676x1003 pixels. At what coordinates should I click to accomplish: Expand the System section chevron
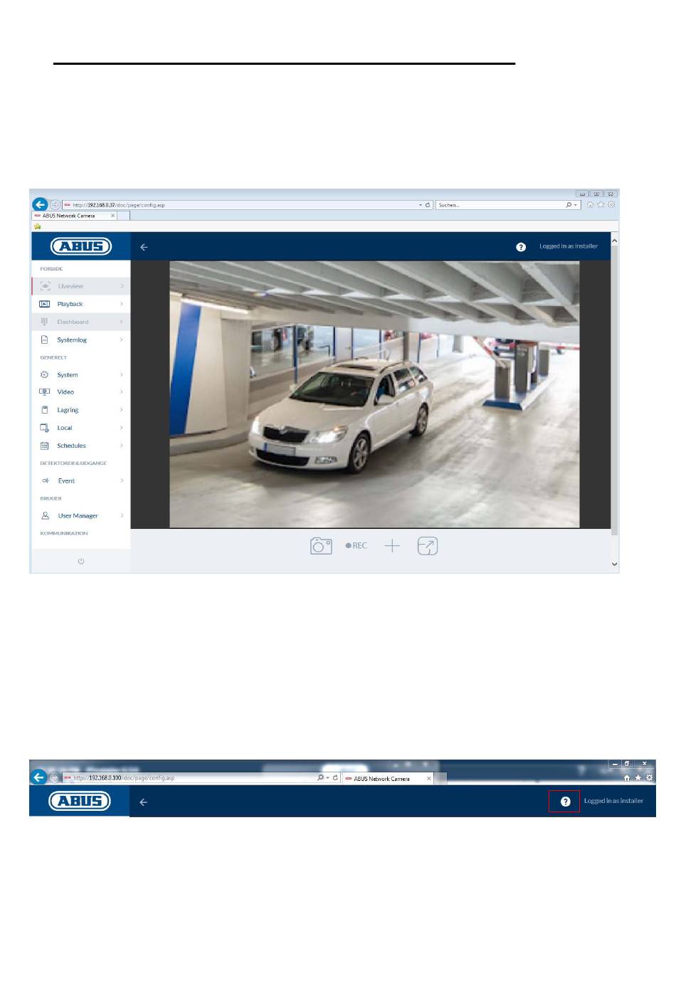[122, 375]
